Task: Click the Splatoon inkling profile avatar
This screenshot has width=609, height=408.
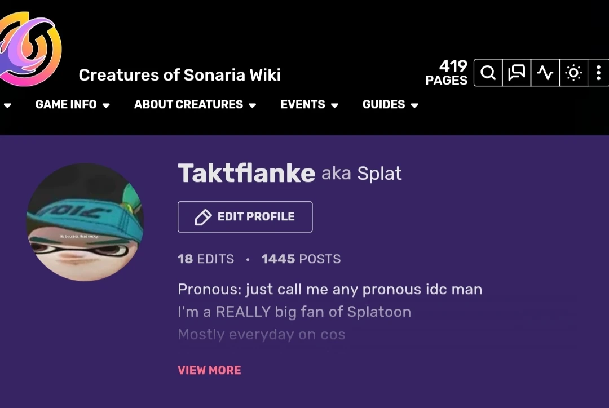Action: click(x=85, y=222)
